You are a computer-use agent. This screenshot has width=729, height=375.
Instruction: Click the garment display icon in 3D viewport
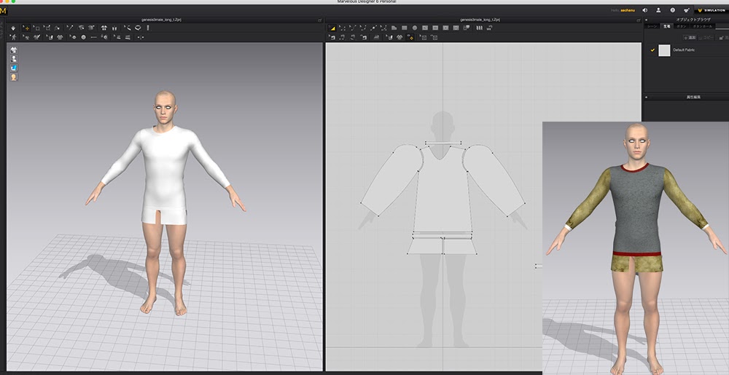point(14,50)
